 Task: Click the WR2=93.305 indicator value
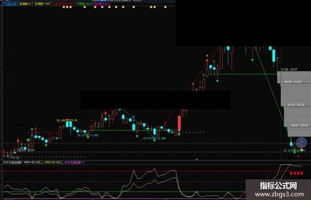tap(52, 162)
